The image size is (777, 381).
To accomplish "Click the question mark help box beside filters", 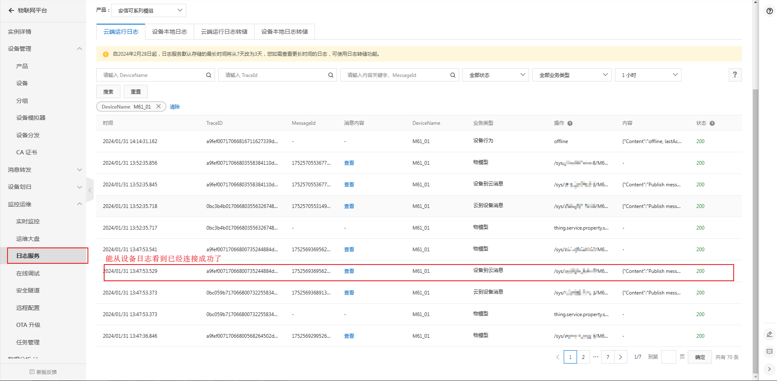I will (x=735, y=75).
